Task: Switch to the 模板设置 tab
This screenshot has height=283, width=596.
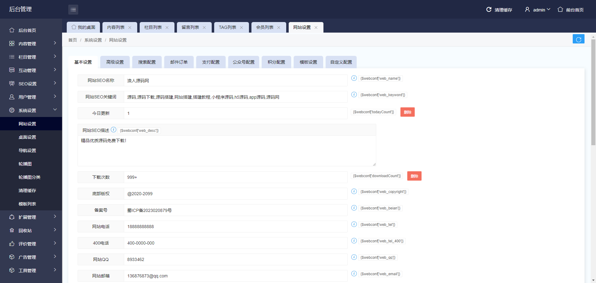Action: pyautogui.click(x=308, y=62)
